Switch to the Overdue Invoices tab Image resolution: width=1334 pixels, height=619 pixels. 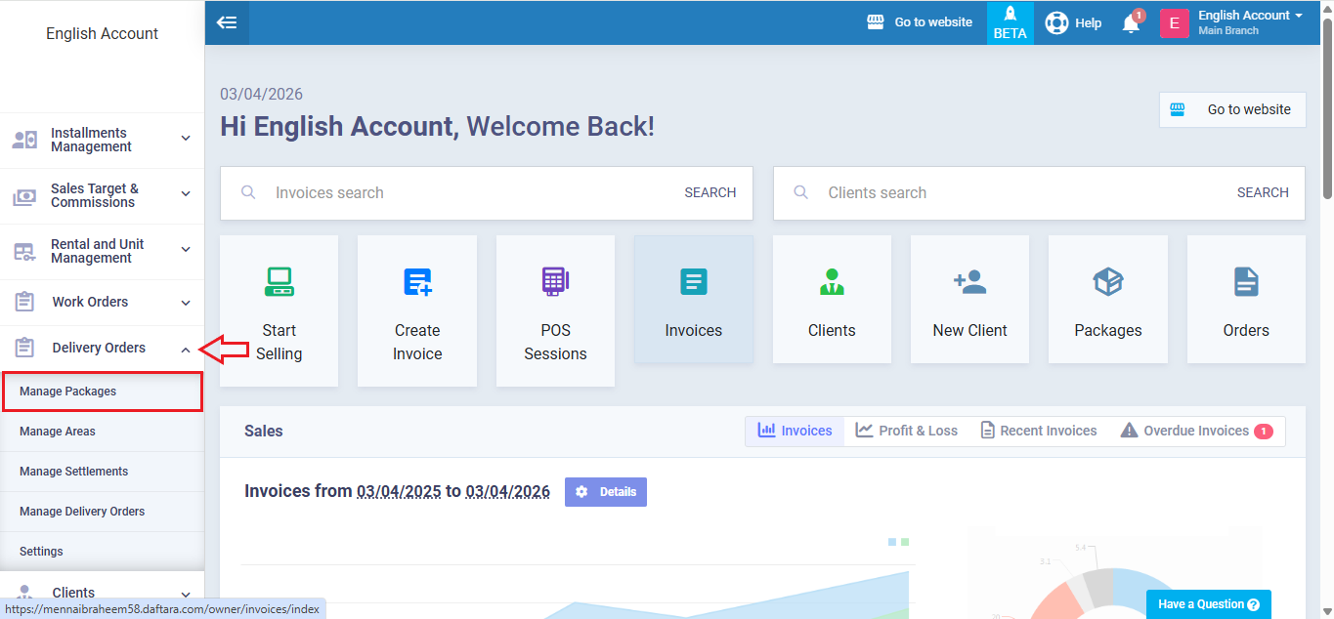[x=1195, y=431]
